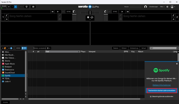Viewport: 179px width, 104px height.
Task: Switch to the 1-deck layout button
Action: pyautogui.click(x=12, y=7)
